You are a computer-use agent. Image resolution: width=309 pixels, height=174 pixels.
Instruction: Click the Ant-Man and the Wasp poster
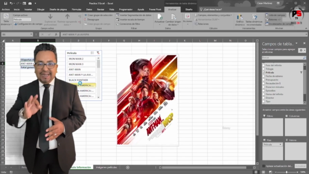[x=147, y=100]
